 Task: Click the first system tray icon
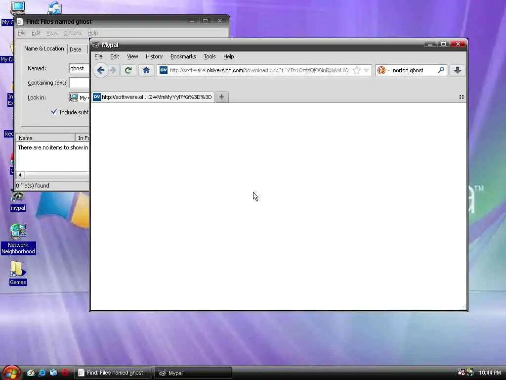click(x=461, y=372)
